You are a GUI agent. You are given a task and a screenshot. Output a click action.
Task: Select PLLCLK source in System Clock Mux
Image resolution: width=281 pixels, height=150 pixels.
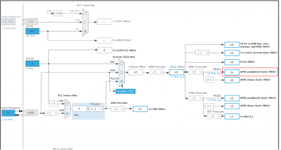point(122,81)
